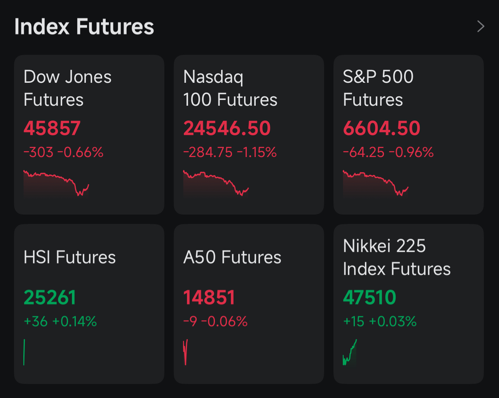The height and width of the screenshot is (398, 499).
Task: Click the Dow Jones Futures sparkline chart
Action: [x=56, y=183]
